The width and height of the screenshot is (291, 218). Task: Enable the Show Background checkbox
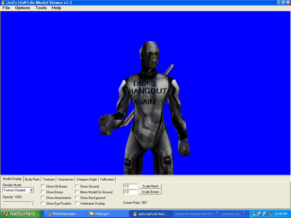click(x=77, y=198)
